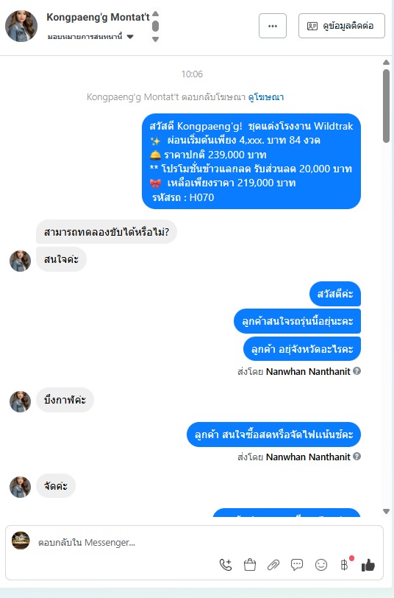Click the header name scroll-down arrow
394x598 pixels.
coord(155,39)
